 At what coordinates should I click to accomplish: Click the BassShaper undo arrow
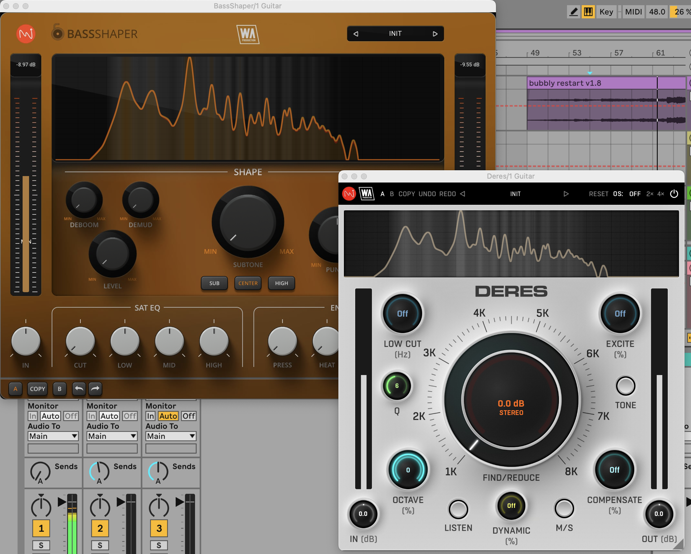click(79, 389)
